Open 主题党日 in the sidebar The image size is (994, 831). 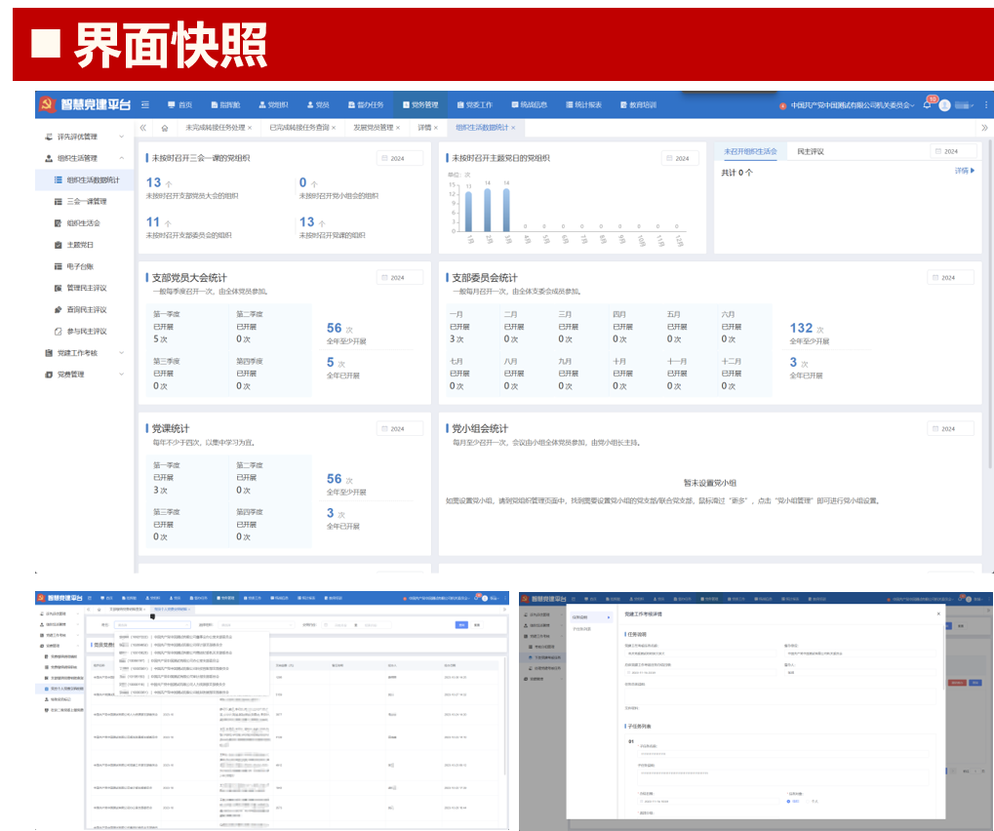tap(80, 245)
